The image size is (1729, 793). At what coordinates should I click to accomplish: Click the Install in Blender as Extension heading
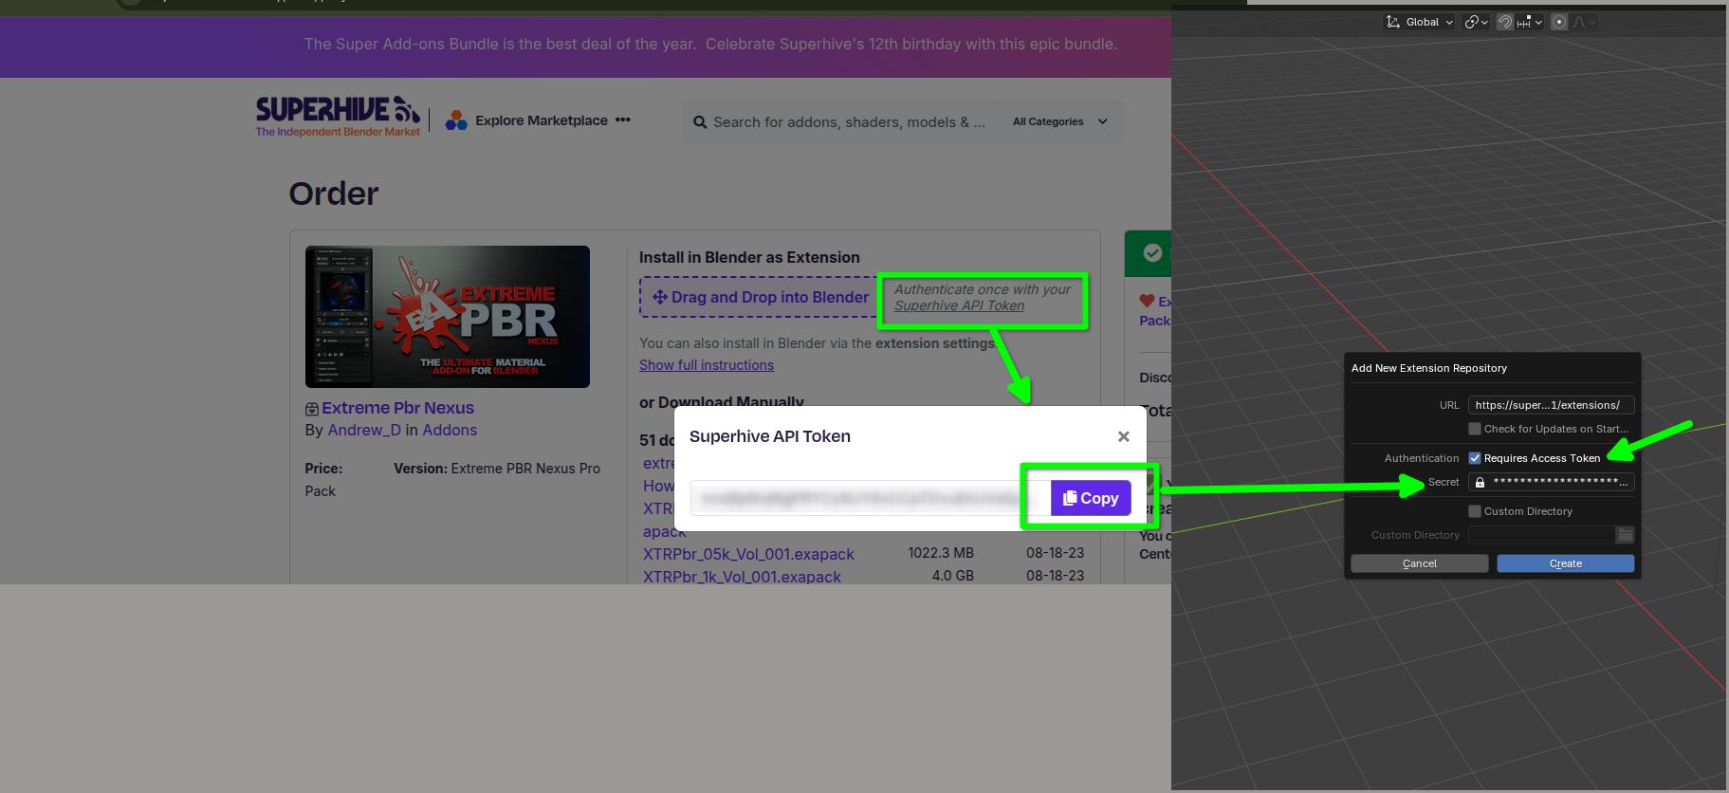click(749, 257)
